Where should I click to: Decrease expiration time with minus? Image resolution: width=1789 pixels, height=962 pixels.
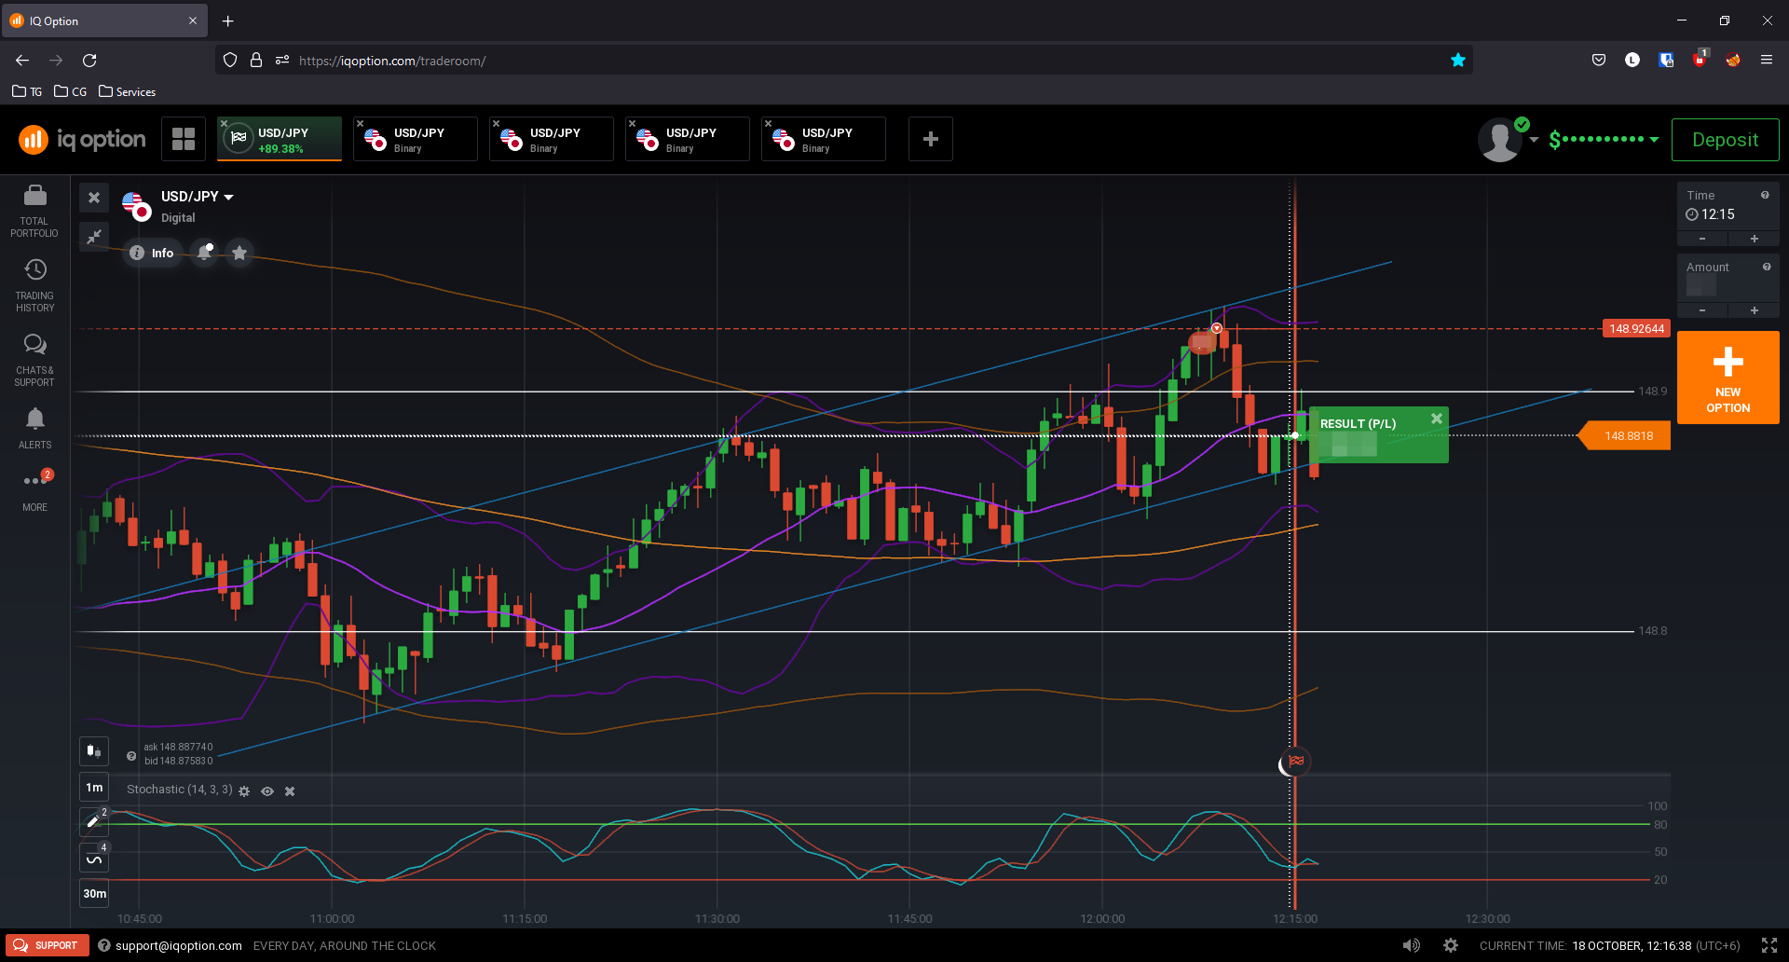pyautogui.click(x=1702, y=239)
